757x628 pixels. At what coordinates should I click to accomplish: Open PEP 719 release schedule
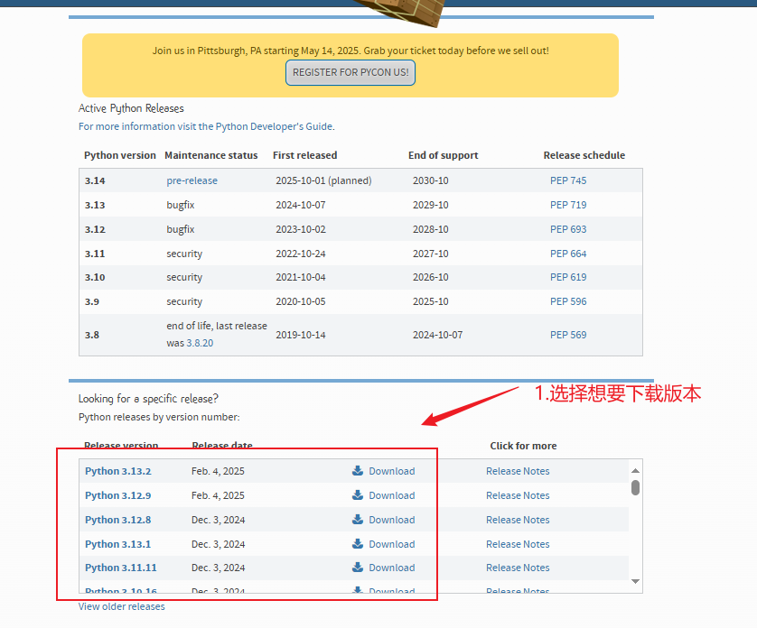tap(568, 205)
